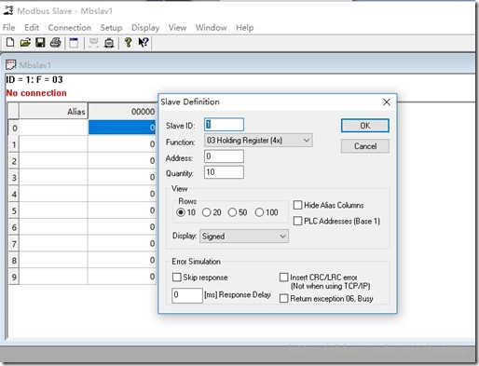Image resolution: width=479 pixels, height=366 pixels.
Task: Open the Display menu
Action: pos(145,28)
